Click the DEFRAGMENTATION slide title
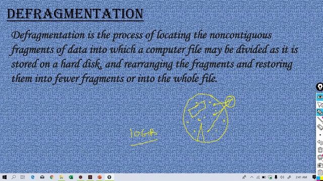 [75, 14]
